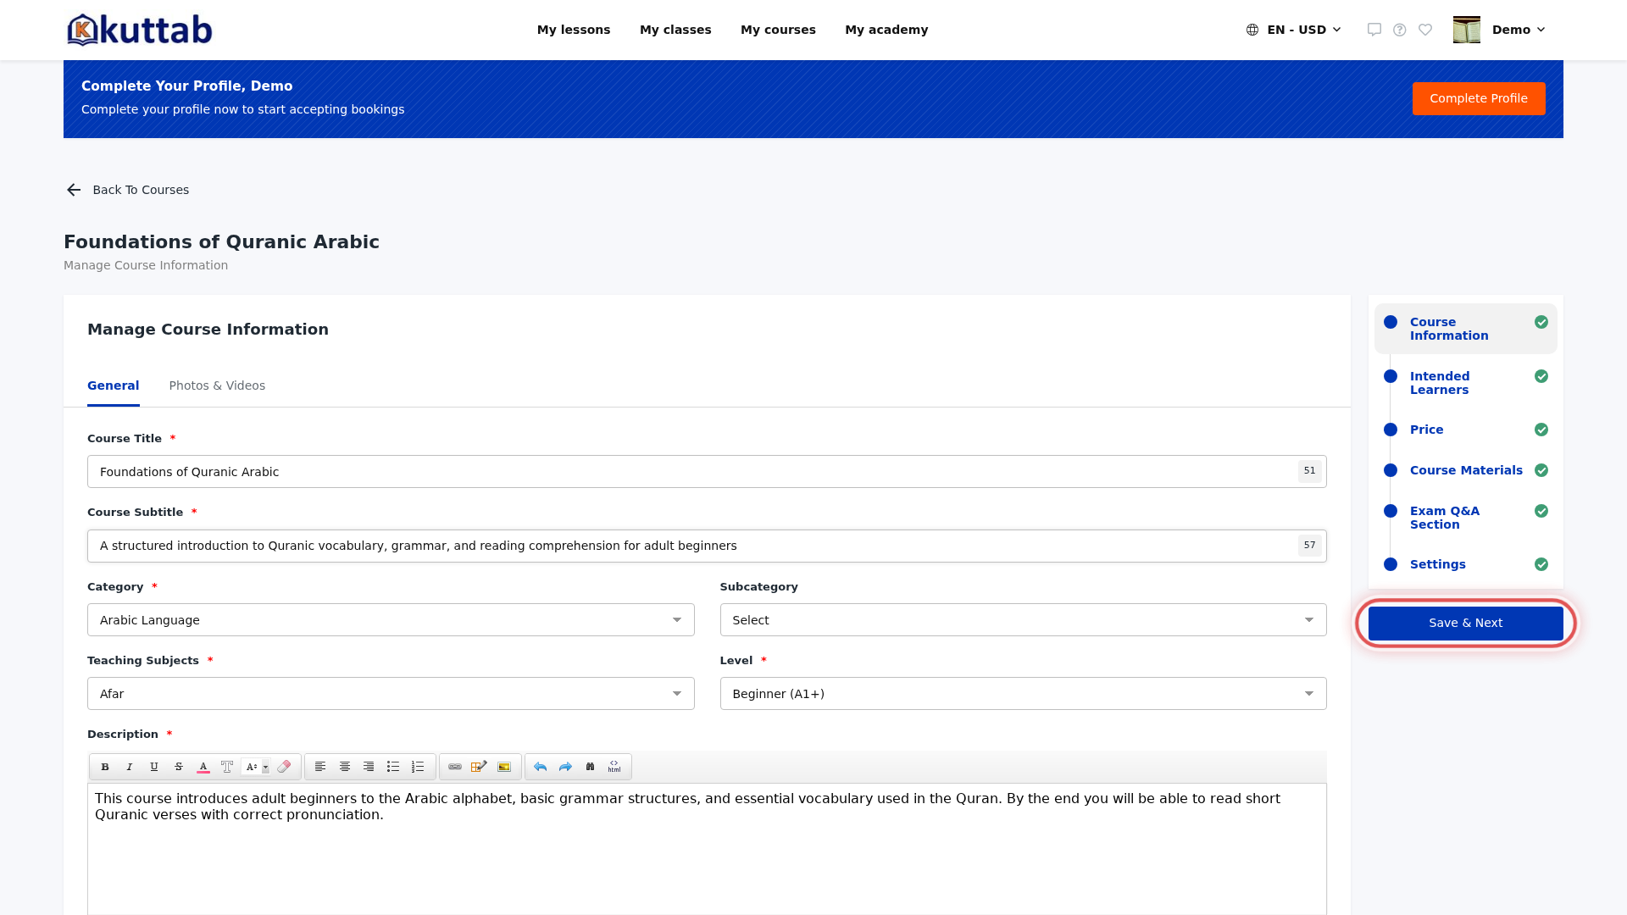Open Intended Learners step in sidebar
1627x915 pixels.
(1465, 383)
